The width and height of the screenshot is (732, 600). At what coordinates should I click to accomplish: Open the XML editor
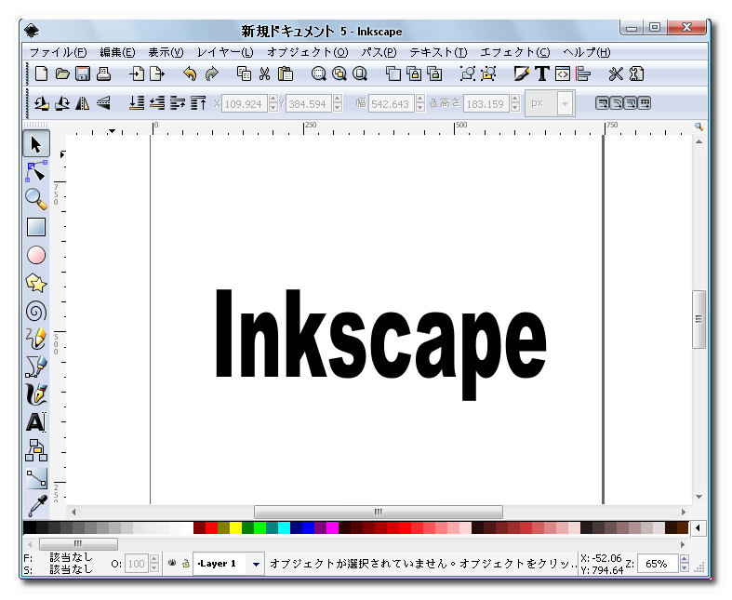point(563,73)
